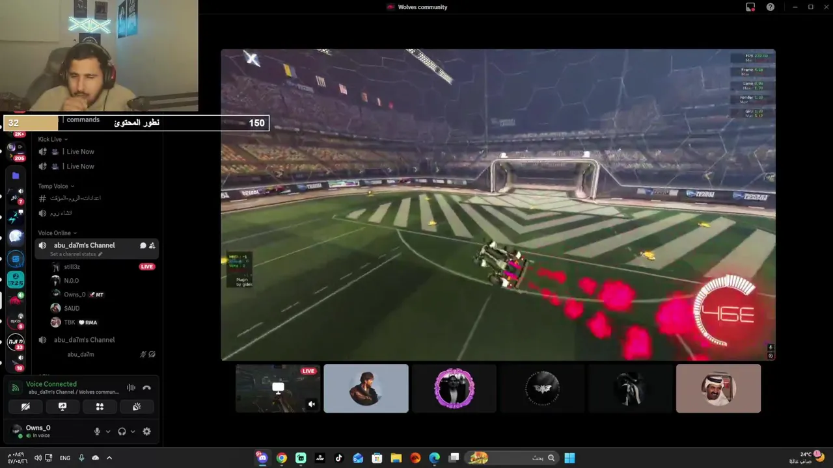Image resolution: width=833 pixels, height=468 pixels.
Task: Click Voice Connected status text
Action: click(x=51, y=384)
